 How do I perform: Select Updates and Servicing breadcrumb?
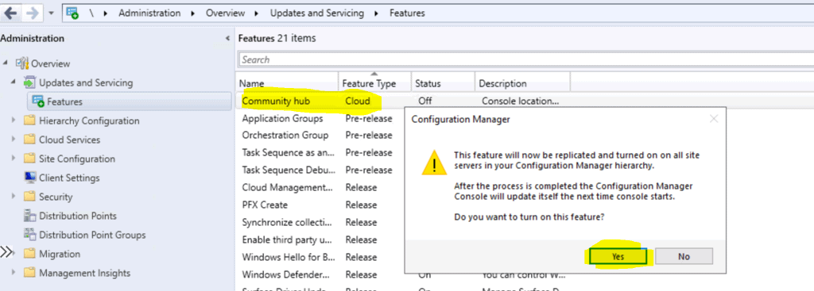click(316, 13)
